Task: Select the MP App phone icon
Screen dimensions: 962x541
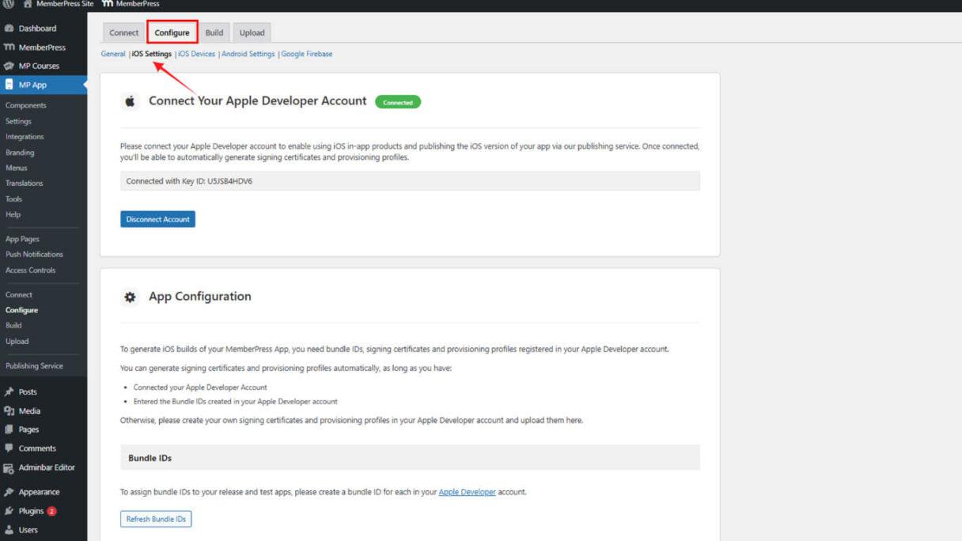Action: [x=10, y=85]
